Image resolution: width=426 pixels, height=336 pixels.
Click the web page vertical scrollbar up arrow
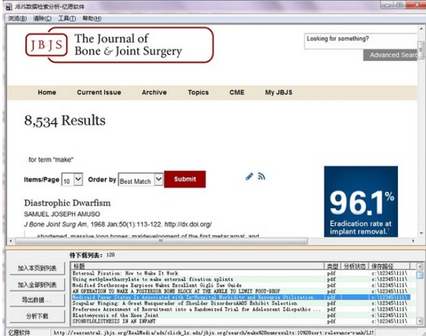pos(421,29)
